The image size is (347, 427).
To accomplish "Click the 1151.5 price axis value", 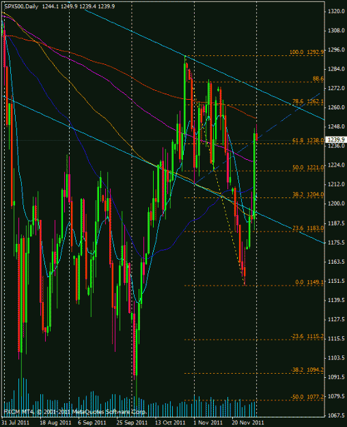I will tap(337, 281).
